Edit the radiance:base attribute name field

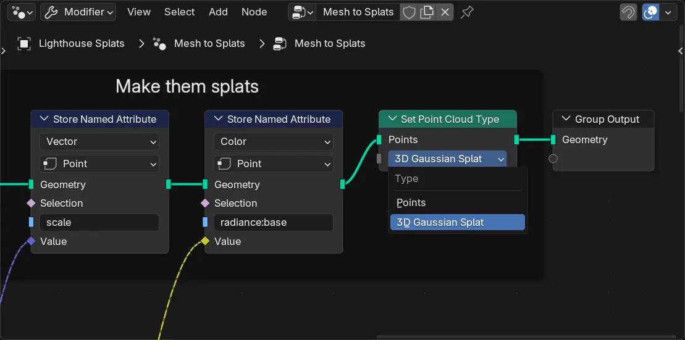point(274,223)
